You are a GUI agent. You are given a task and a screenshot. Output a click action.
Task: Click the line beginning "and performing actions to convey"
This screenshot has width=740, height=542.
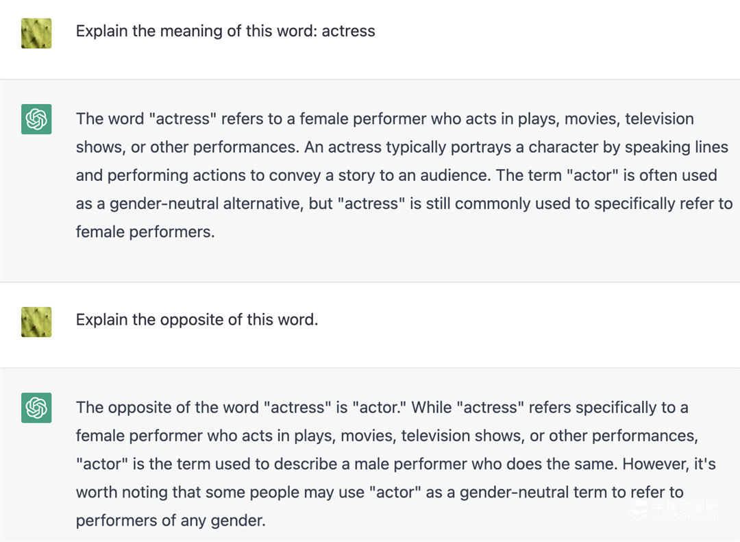click(396, 175)
